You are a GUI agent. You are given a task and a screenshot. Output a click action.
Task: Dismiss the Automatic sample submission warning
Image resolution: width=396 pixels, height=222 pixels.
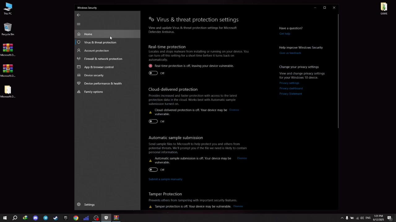click(x=242, y=158)
